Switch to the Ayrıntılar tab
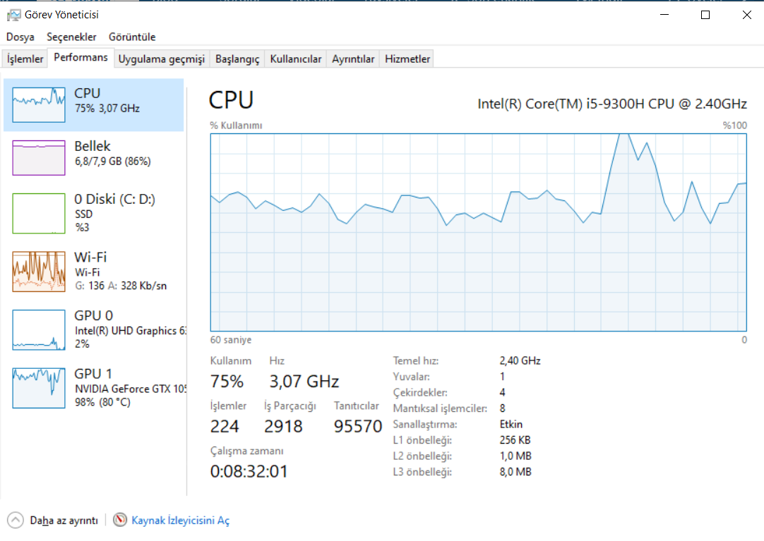 pos(353,59)
